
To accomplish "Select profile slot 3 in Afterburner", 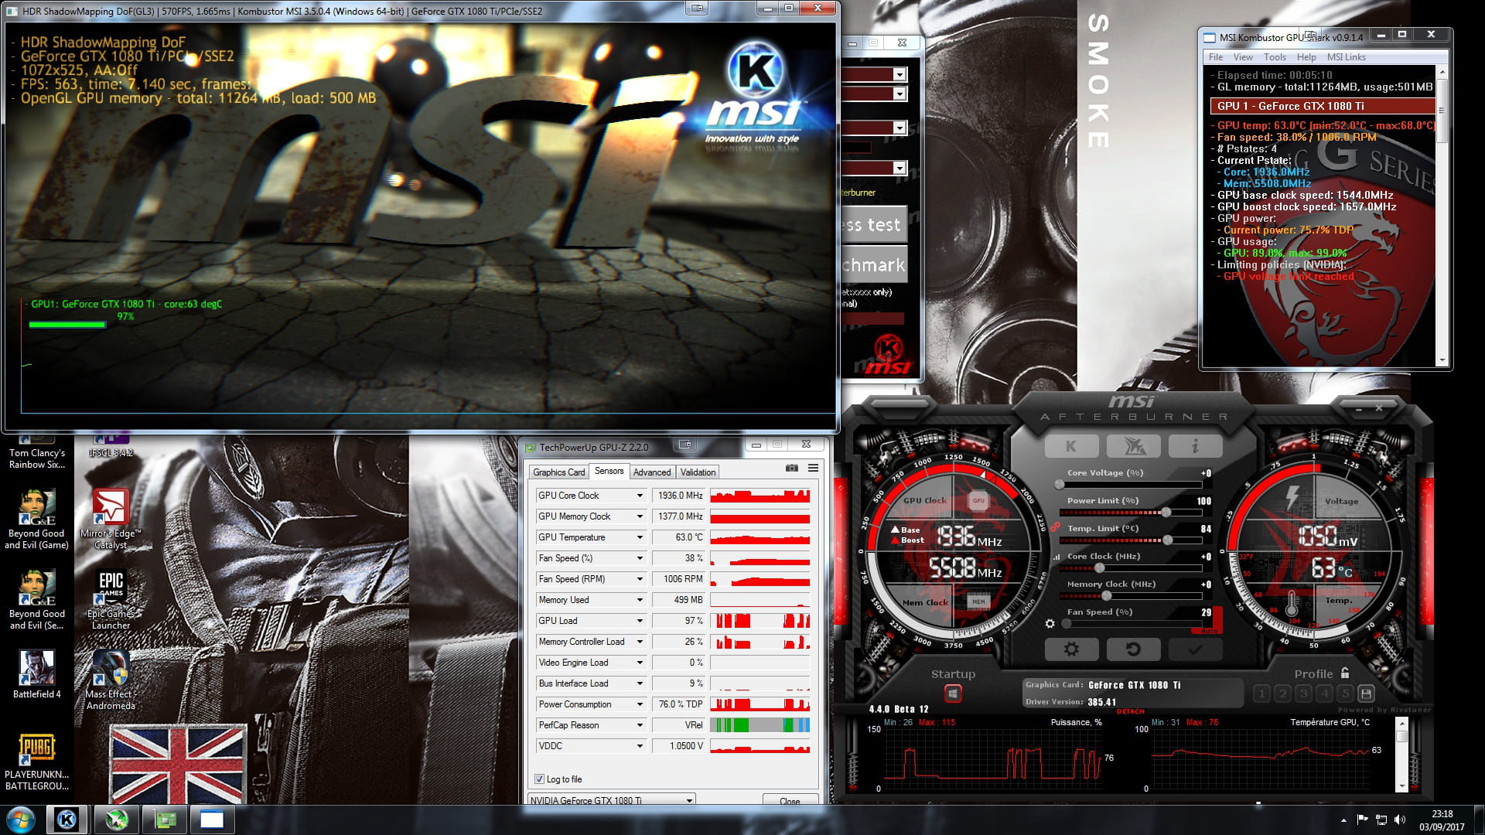I will click(x=1303, y=694).
